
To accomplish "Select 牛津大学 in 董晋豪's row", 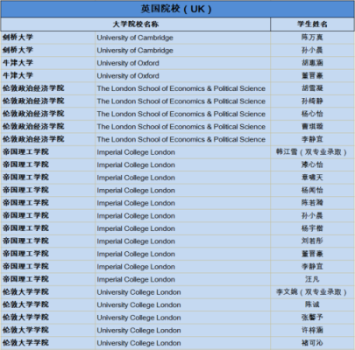I will click(18, 75).
